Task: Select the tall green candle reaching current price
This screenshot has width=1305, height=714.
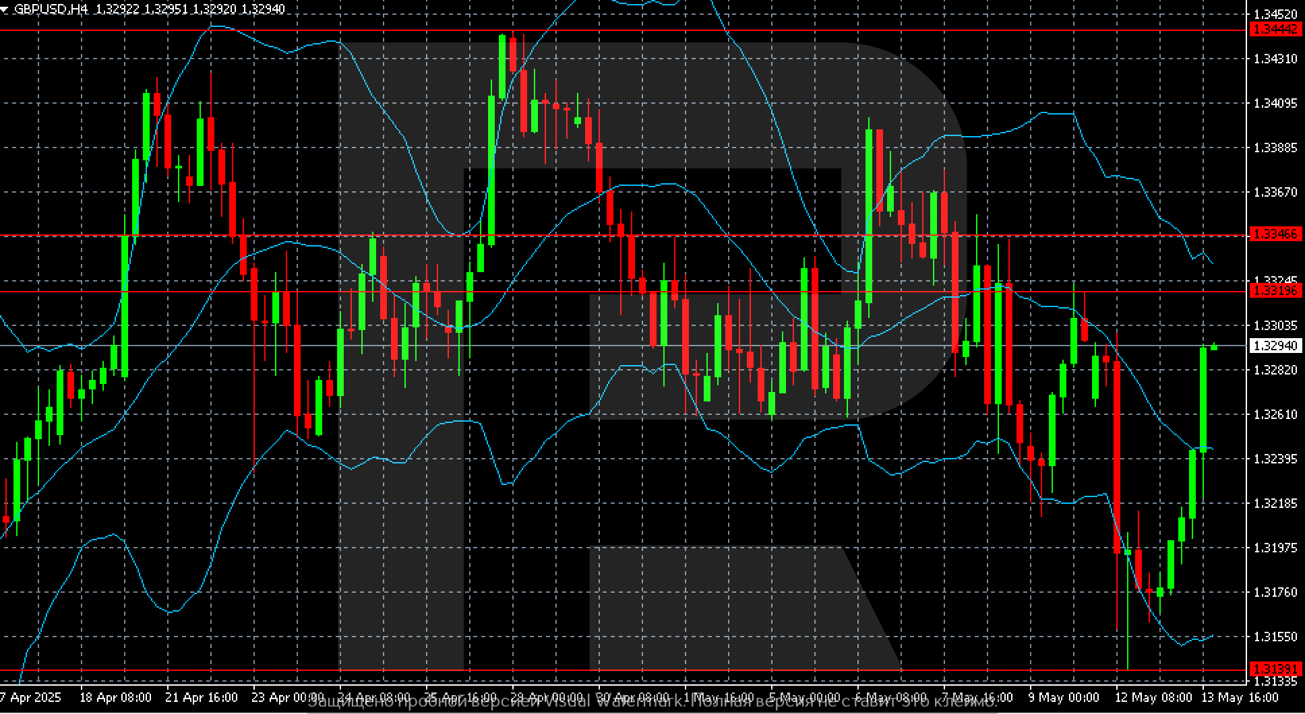Action: [x=1203, y=397]
